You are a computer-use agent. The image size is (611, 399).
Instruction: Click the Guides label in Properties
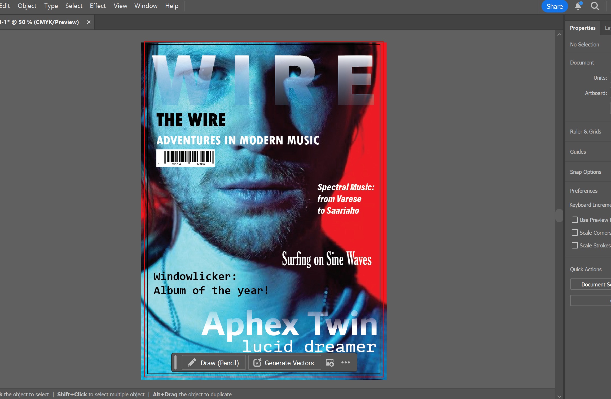(578, 152)
